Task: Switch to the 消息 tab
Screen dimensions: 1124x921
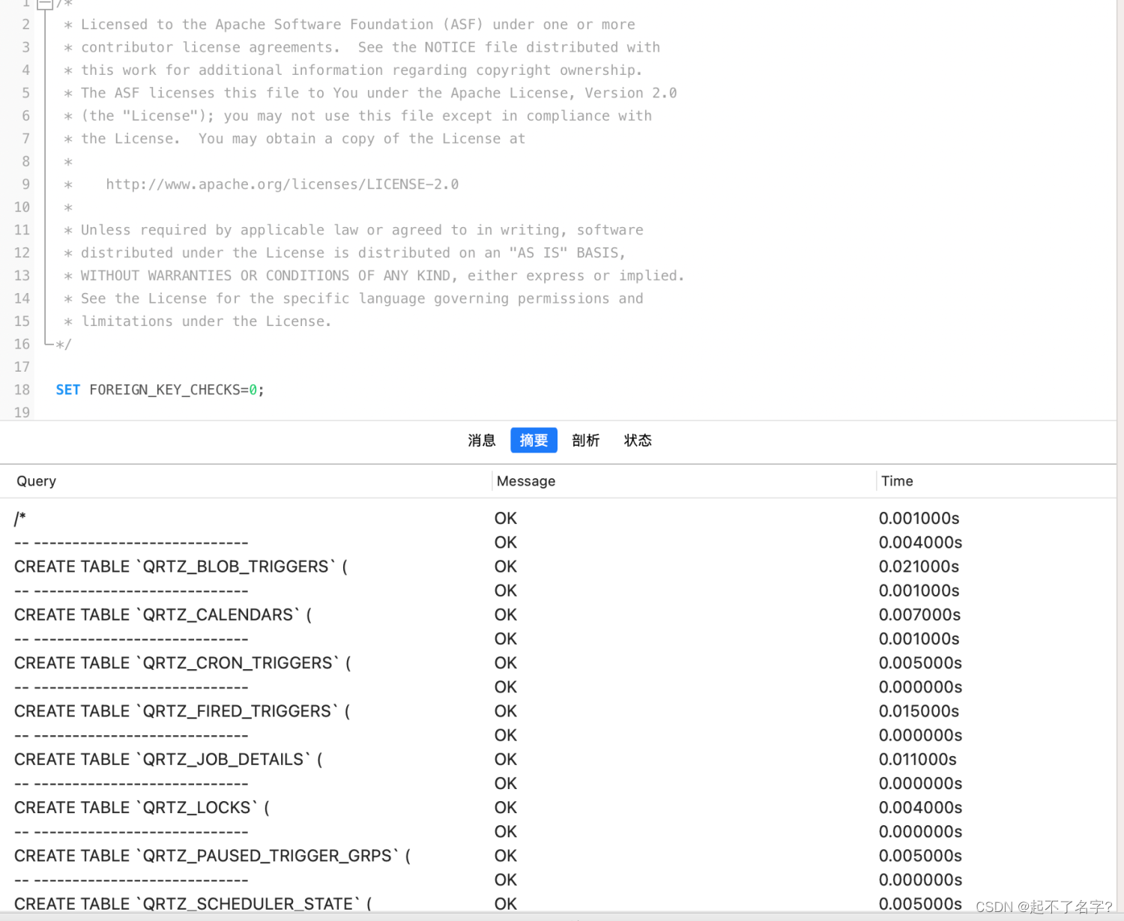Action: [481, 441]
